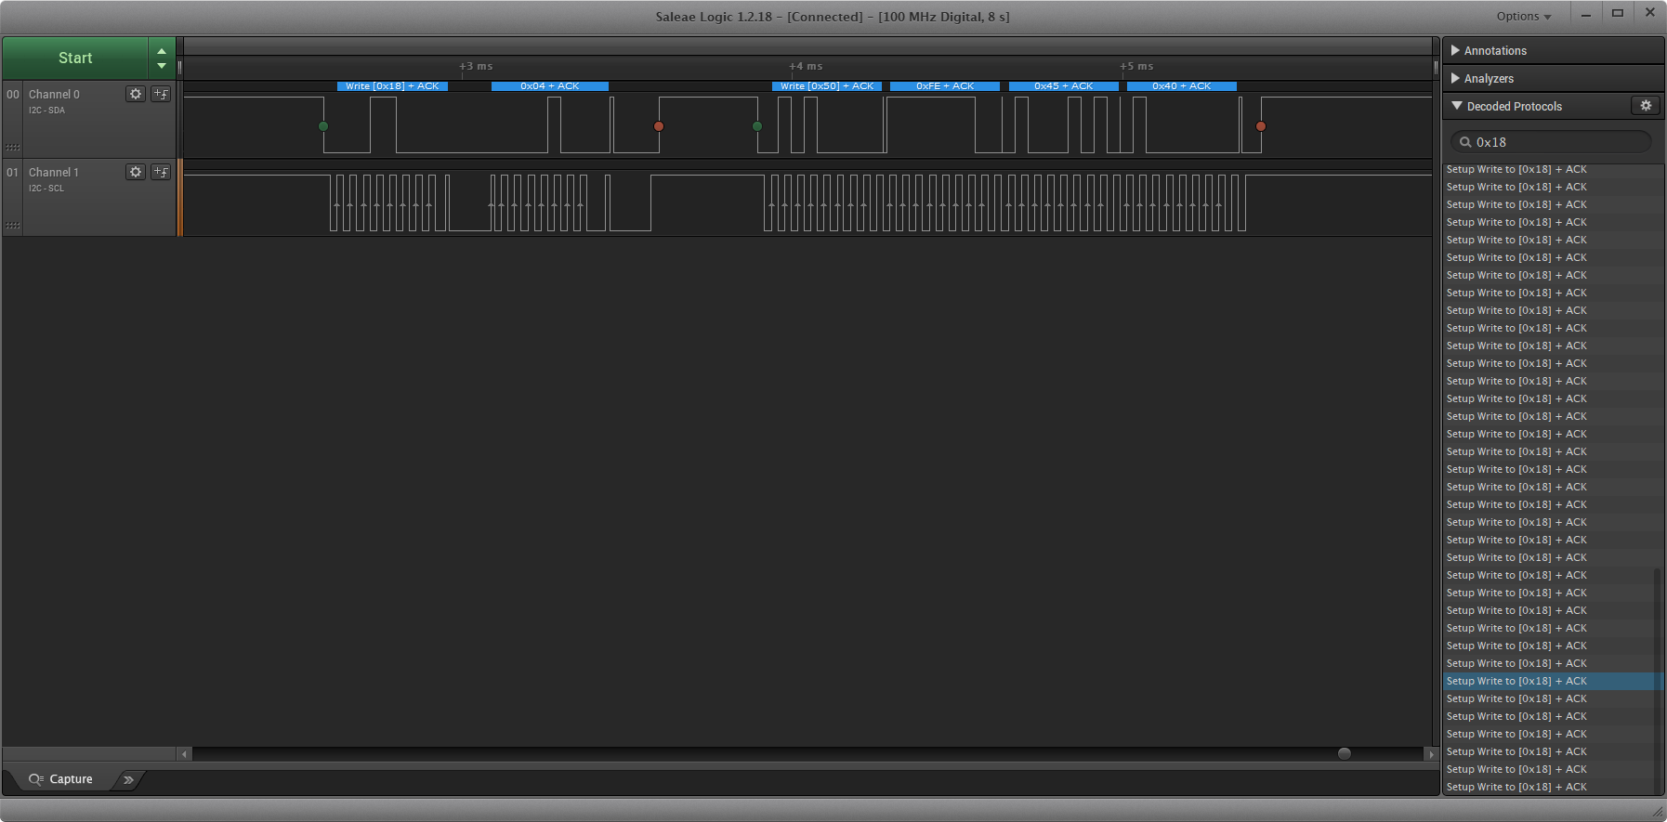Click the red stop marker after 0x40 + ACK
Viewport: 1667px width, 822px height.
point(1261,126)
